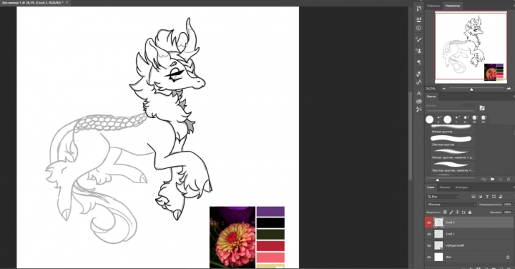Open the Tool Presets scissors icon in the dock

[418, 109]
